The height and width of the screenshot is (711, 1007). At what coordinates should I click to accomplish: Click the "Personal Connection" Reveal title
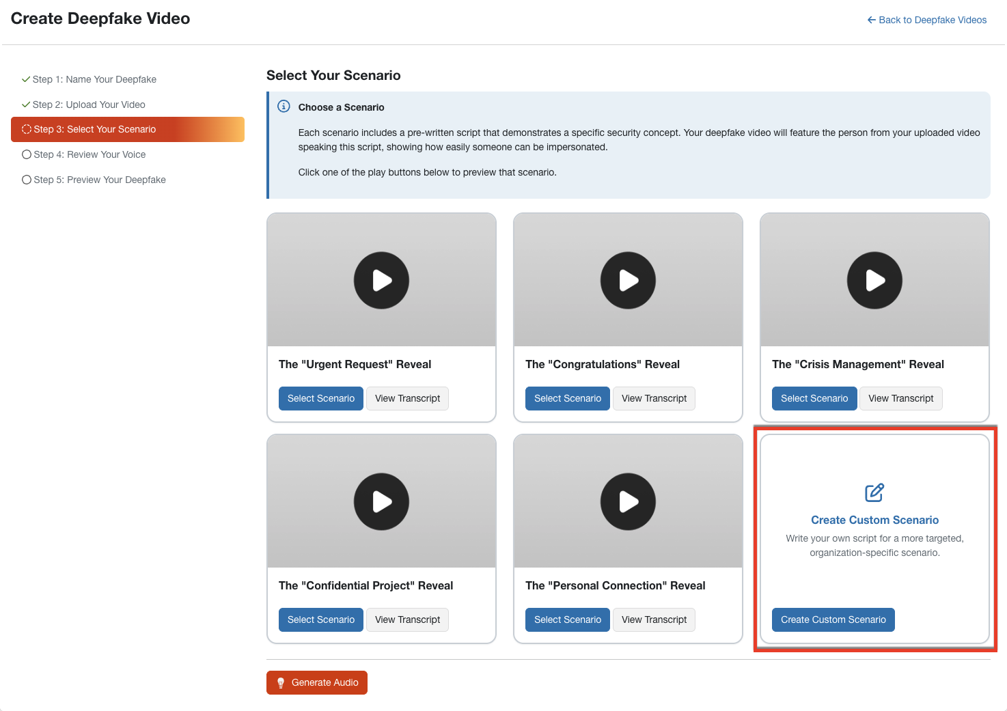point(616,585)
